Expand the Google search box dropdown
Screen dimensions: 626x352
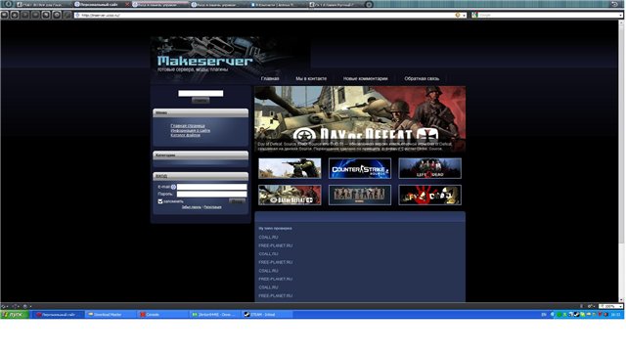[x=620, y=16]
